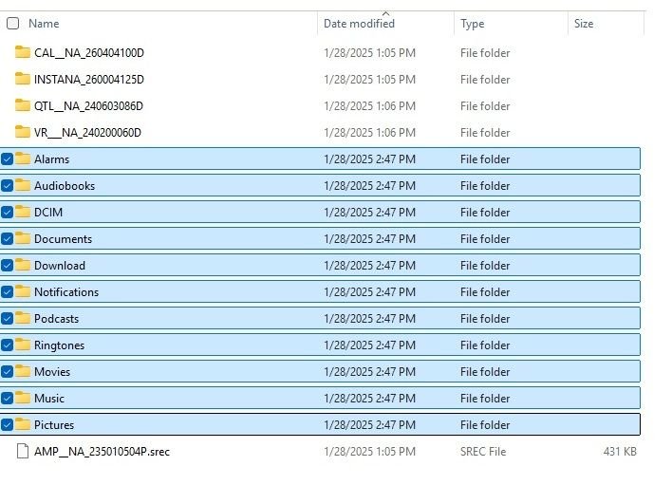
Task: Sort by the Size column header
Action: pos(584,23)
